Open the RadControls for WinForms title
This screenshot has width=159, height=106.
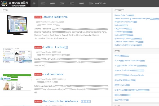(67, 101)
